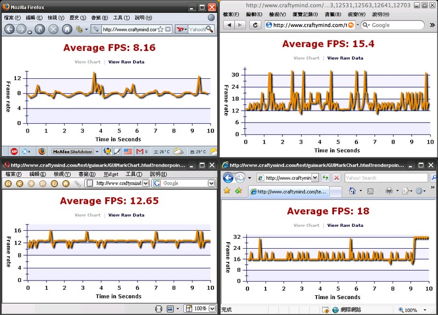Open a new tab in Internet Explorer
This screenshot has height=315, width=438.
point(336,192)
